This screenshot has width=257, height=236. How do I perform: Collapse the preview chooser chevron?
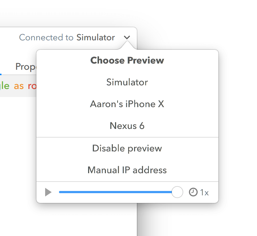(127, 37)
